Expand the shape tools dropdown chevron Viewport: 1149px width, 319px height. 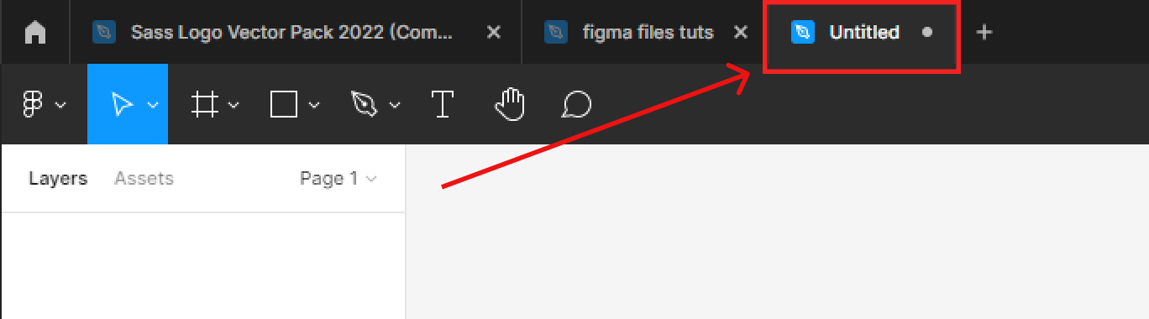(314, 105)
